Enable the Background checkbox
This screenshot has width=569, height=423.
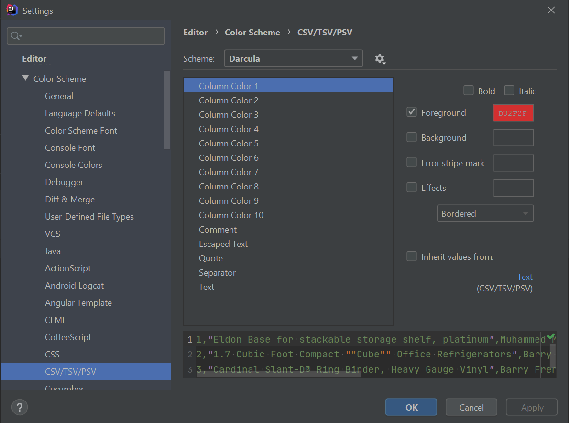click(x=412, y=137)
